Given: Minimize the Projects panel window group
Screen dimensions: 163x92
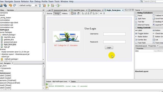Looking at the screenshot, I should [x=44, y=10].
